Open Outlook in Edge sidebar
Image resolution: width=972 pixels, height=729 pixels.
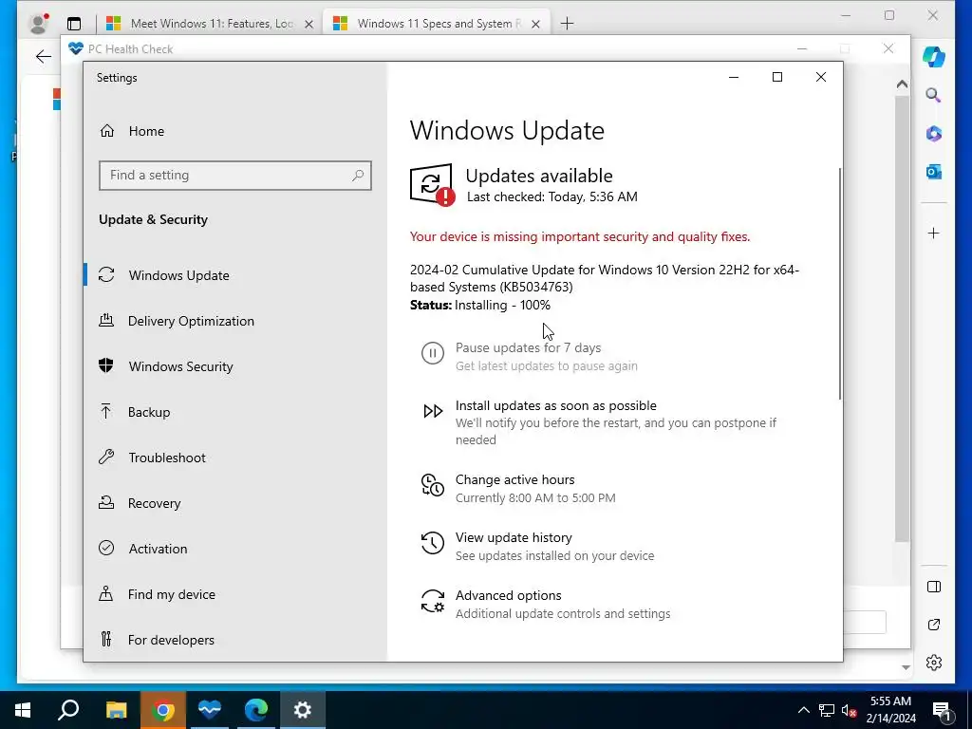pos(934,172)
